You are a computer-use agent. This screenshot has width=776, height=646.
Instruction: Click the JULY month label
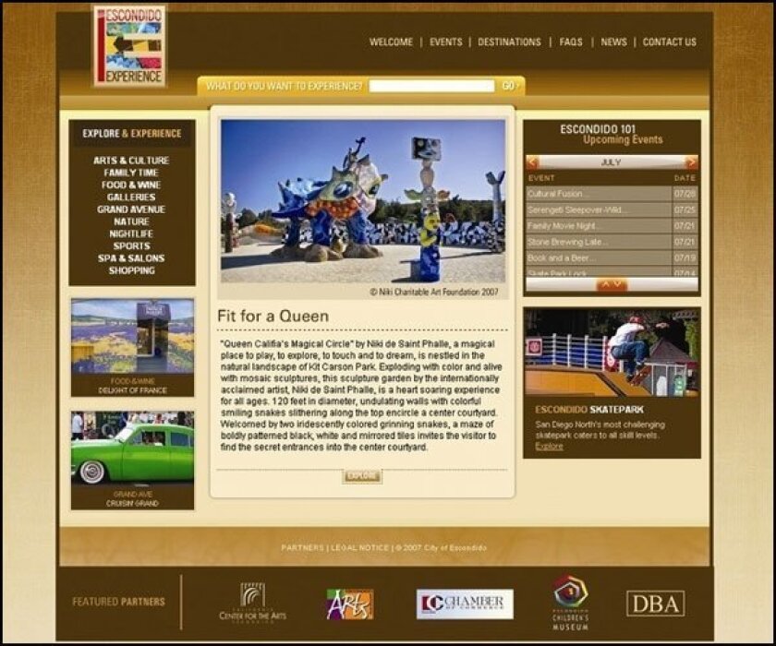612,162
